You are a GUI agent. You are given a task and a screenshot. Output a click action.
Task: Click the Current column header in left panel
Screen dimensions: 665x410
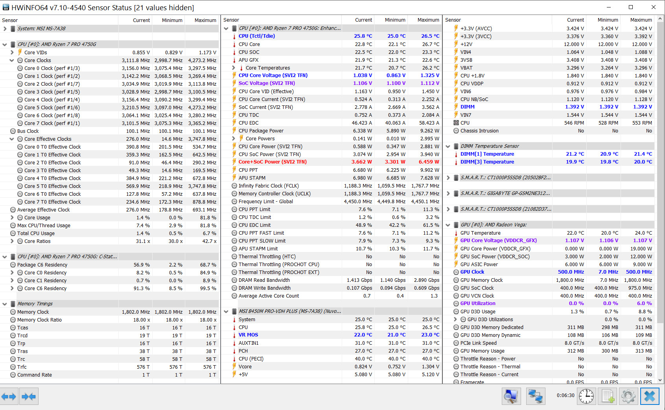135,20
